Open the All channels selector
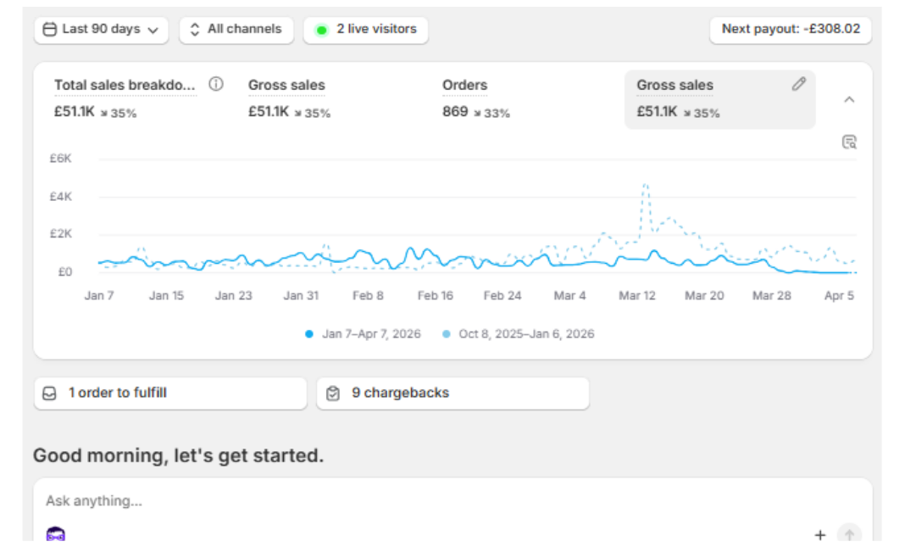This screenshot has width=905, height=547. point(236,30)
